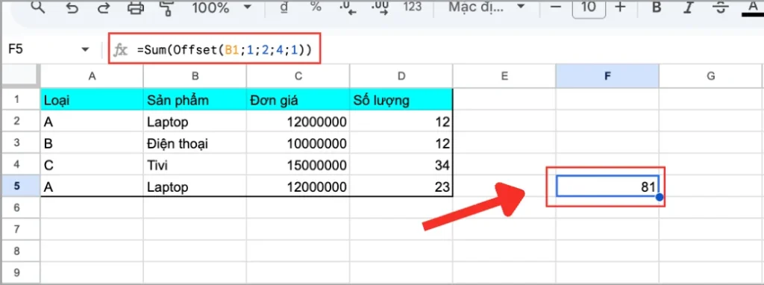
Task: Select the quantity cell 34
Action: pos(401,165)
